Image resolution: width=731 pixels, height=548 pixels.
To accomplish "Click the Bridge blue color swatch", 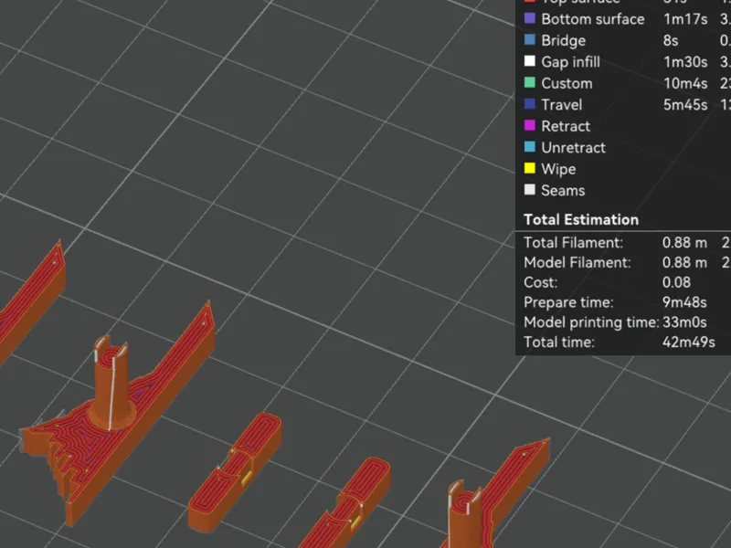I will [x=530, y=40].
